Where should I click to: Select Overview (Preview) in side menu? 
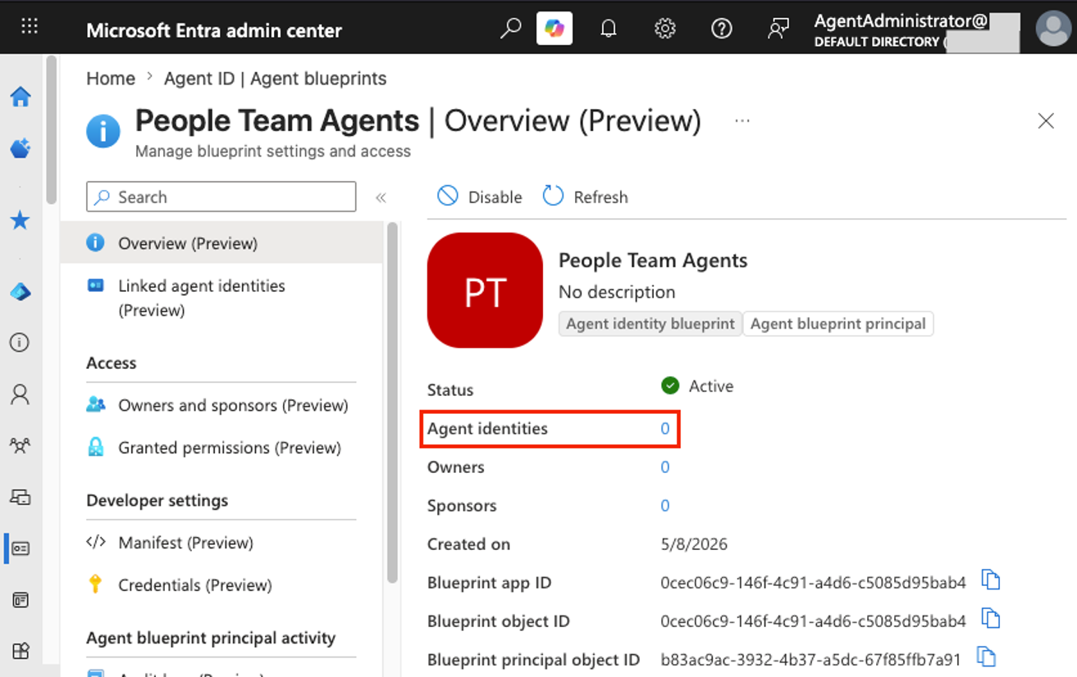[x=221, y=243]
